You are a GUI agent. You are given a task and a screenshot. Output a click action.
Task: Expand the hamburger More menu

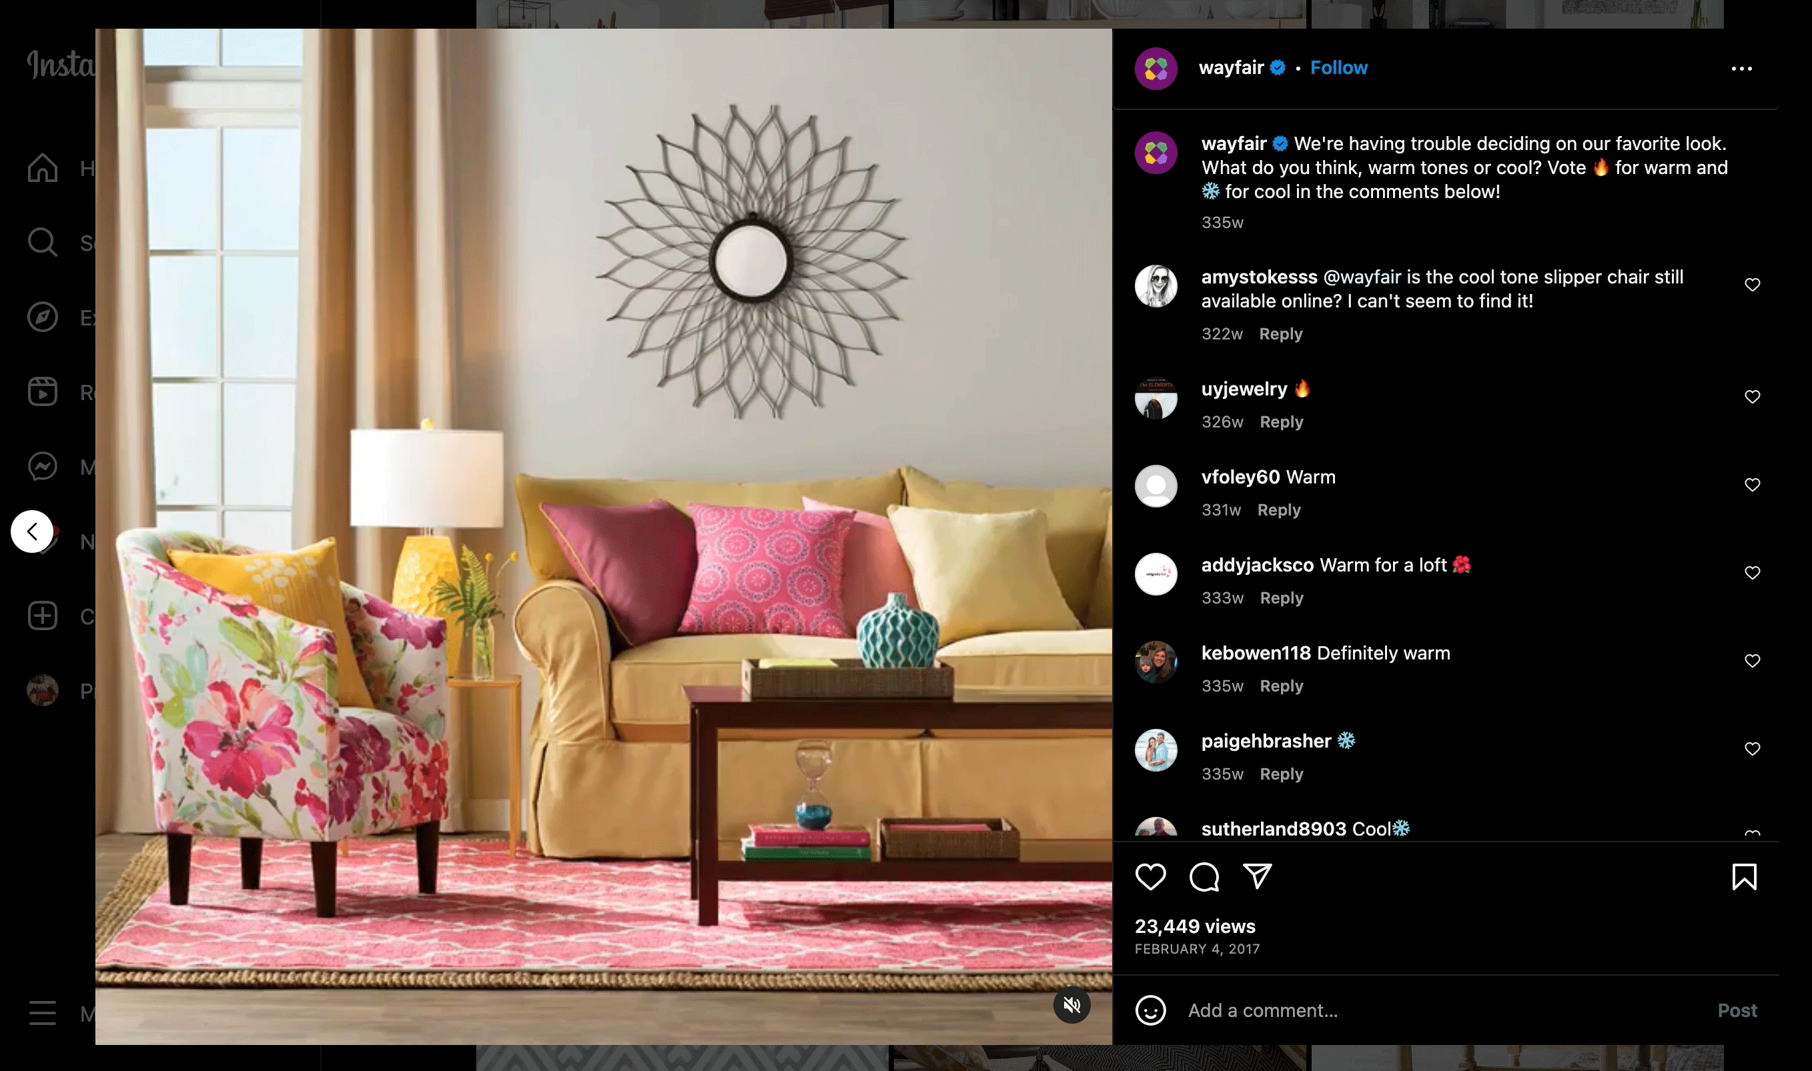click(x=43, y=1012)
